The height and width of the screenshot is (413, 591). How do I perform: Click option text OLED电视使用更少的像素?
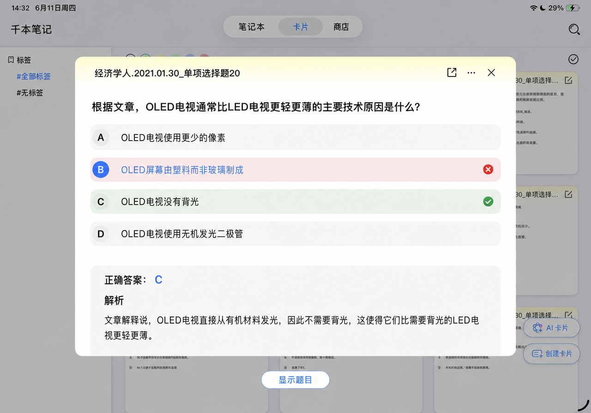(173, 137)
